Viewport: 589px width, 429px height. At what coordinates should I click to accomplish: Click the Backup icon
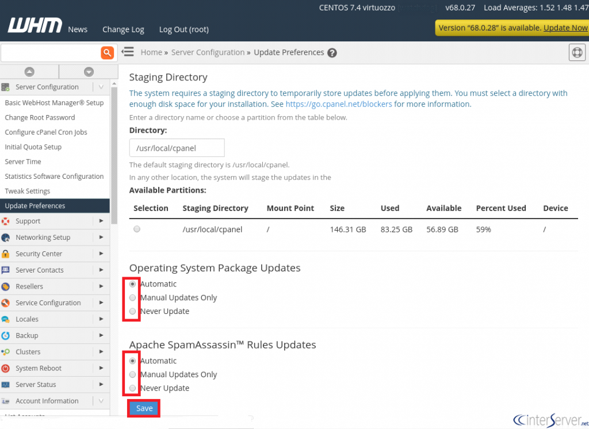[x=6, y=335]
